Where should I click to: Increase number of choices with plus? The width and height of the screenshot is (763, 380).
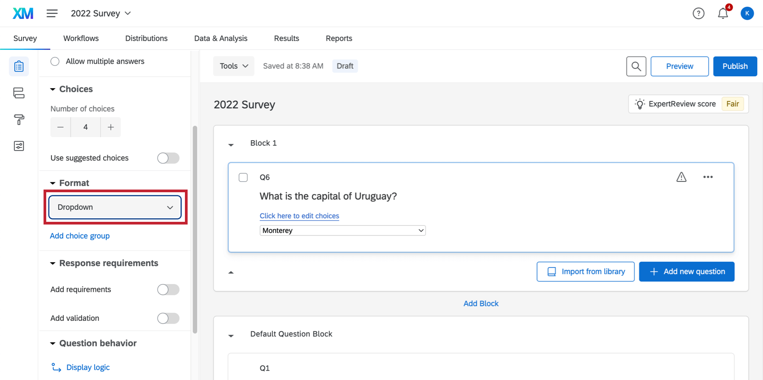tap(111, 127)
